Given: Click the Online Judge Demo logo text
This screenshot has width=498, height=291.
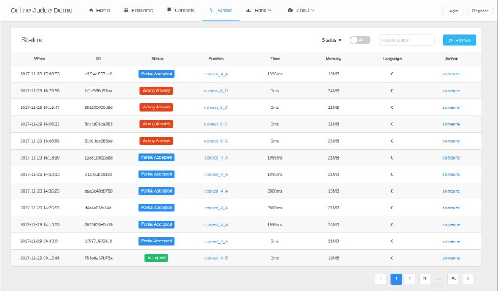Looking at the screenshot, I should [x=41, y=11].
